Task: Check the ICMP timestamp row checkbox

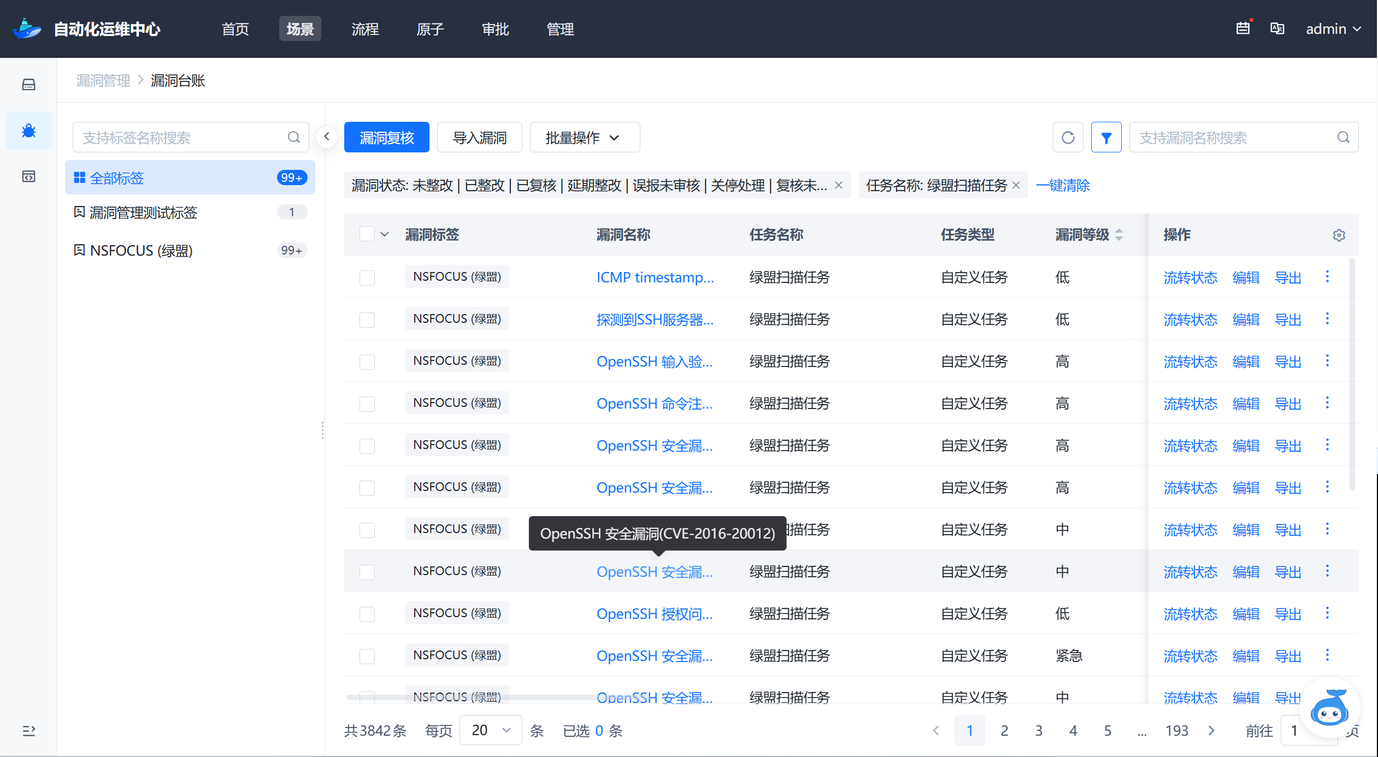Action: coord(367,277)
